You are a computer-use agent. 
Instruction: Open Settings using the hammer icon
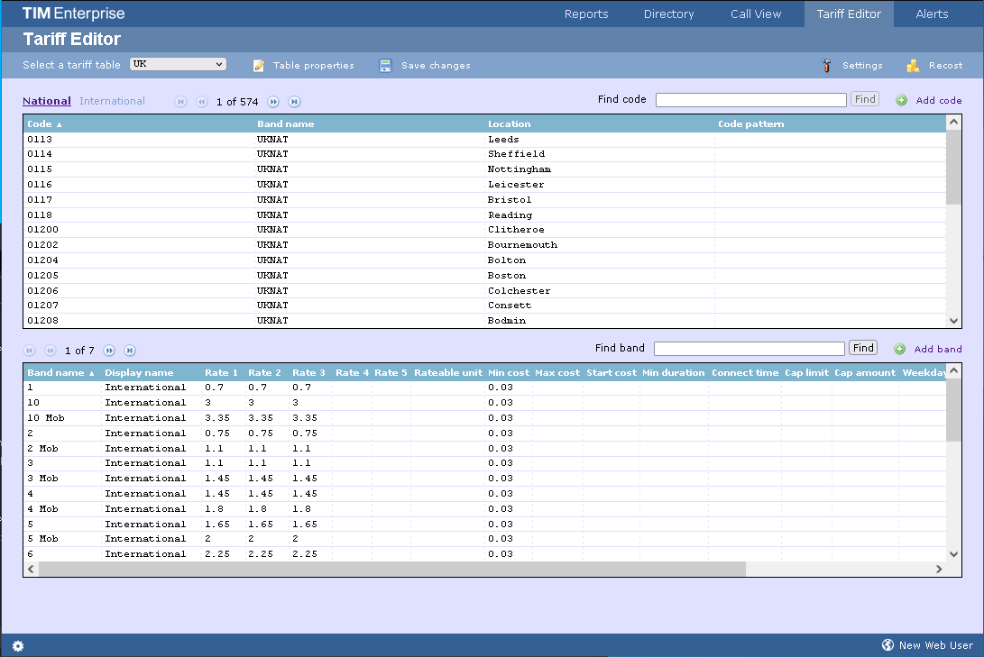[826, 65]
